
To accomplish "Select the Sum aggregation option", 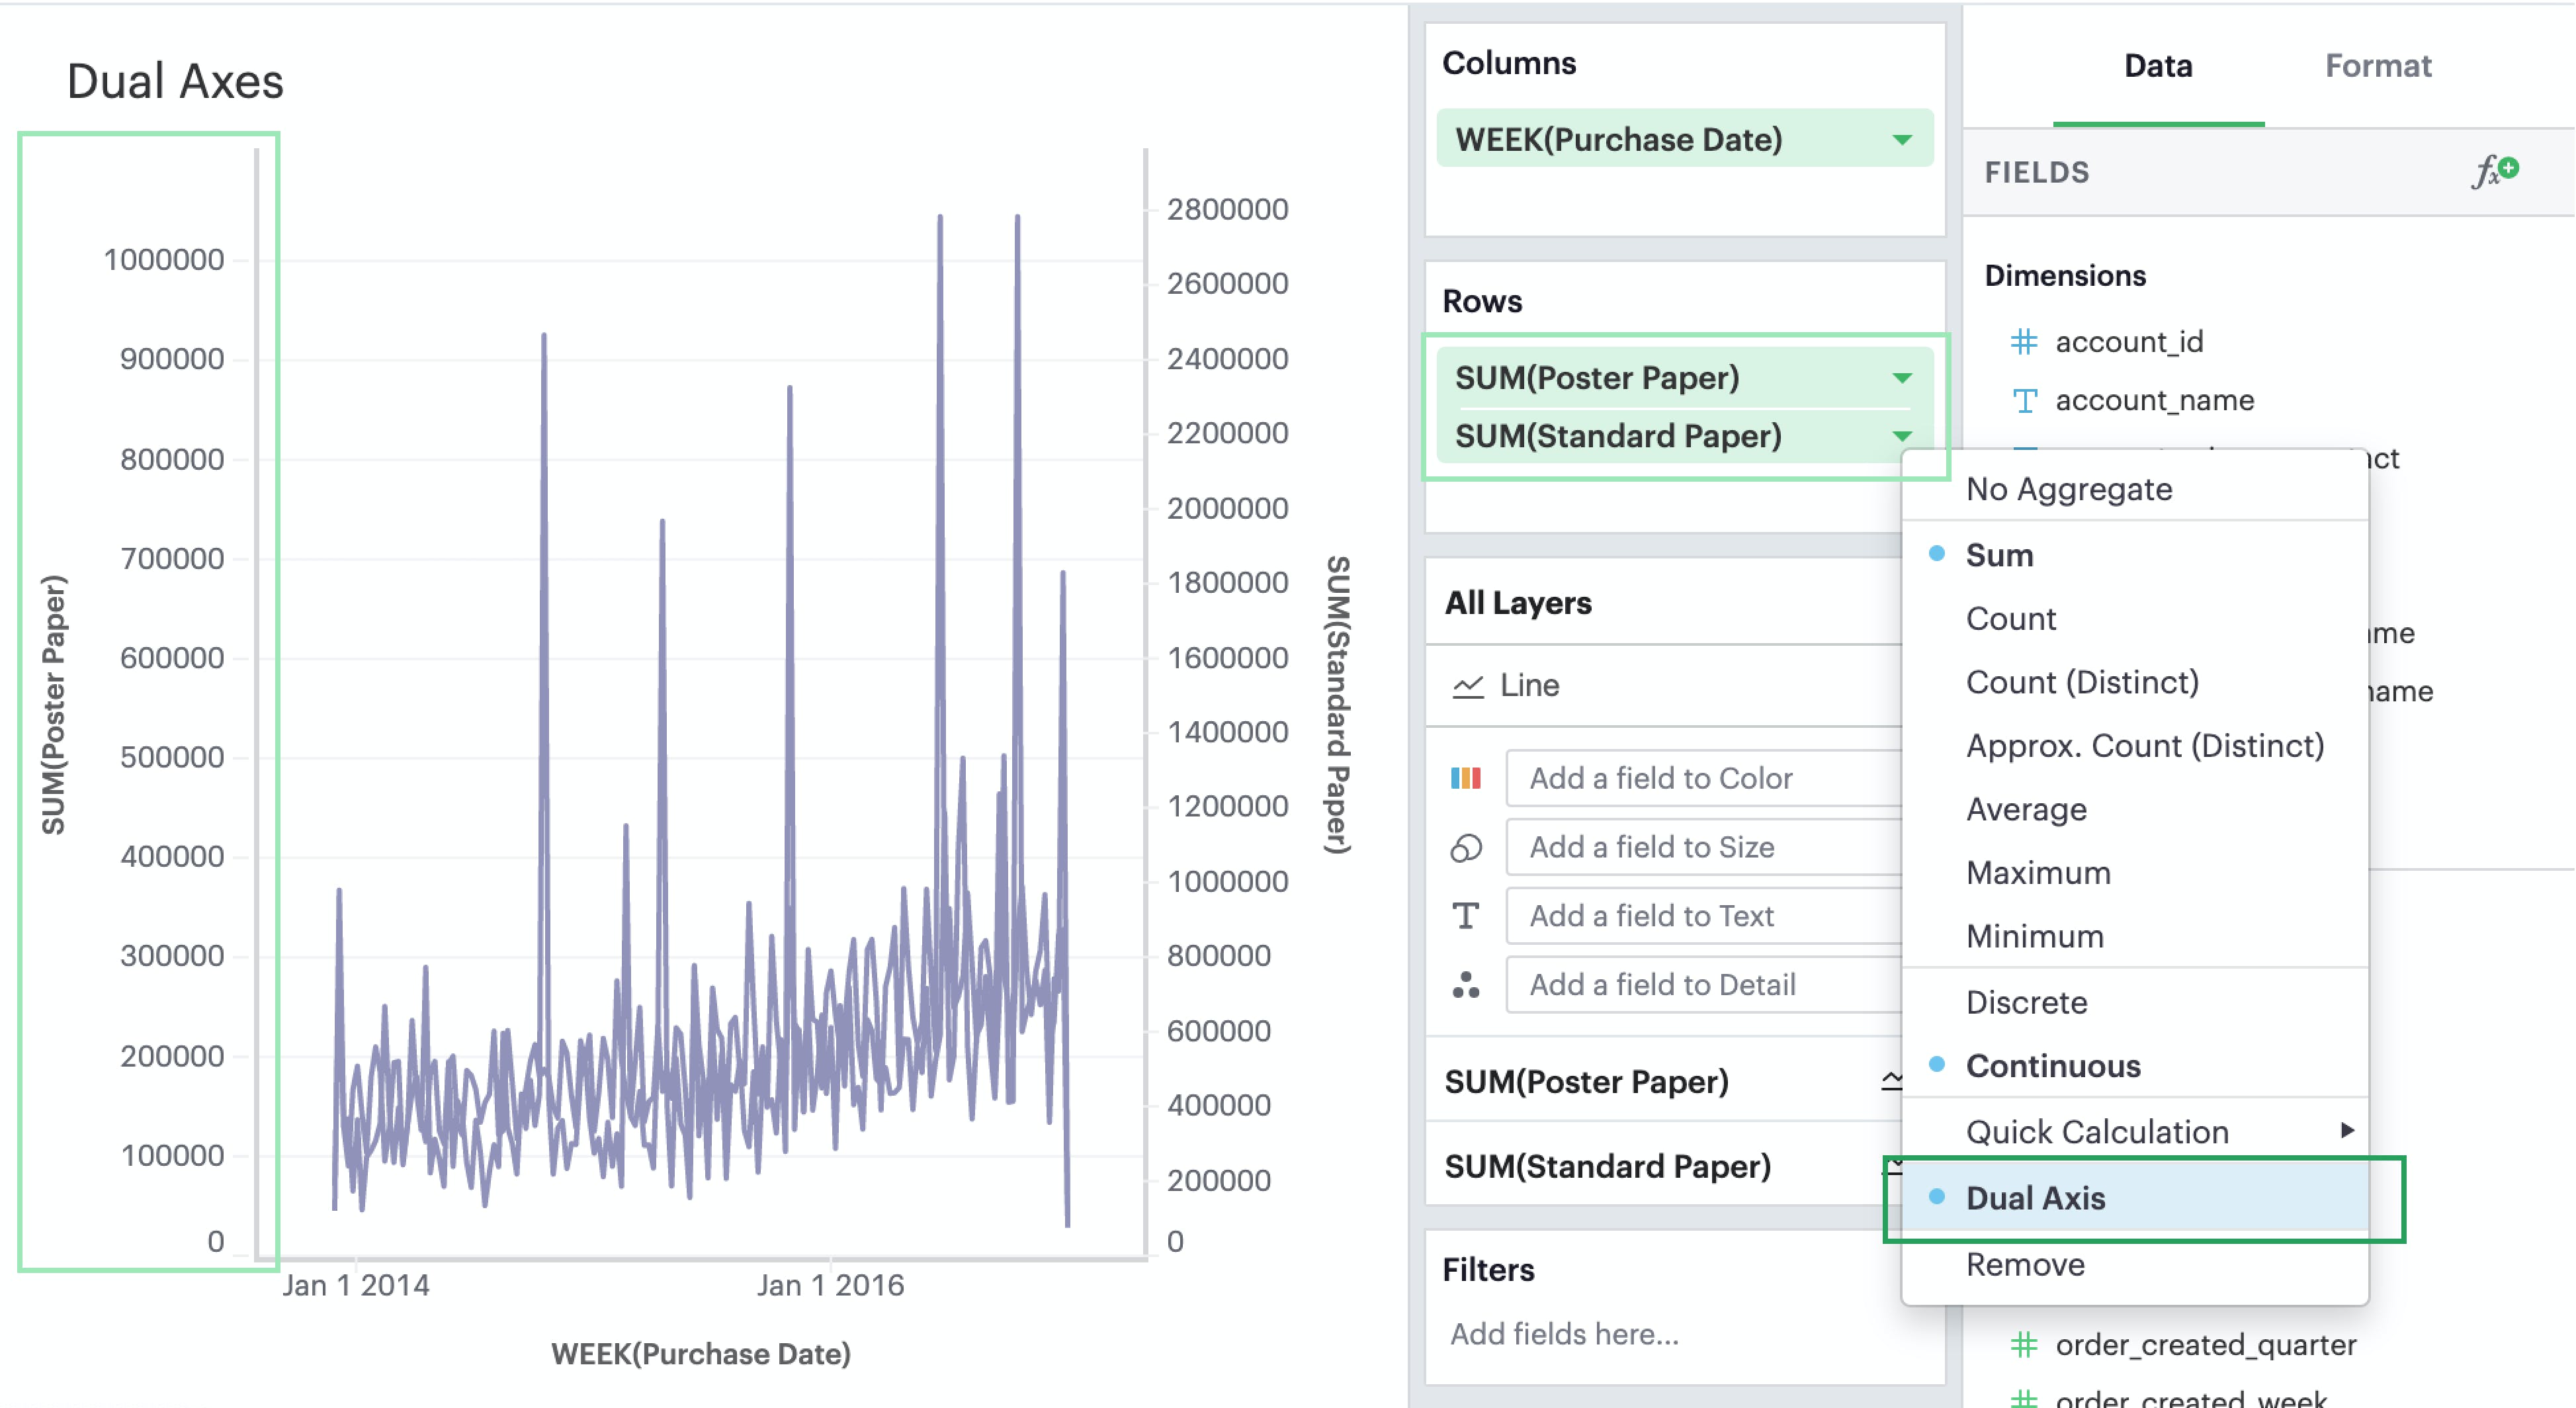I will (x=1999, y=555).
